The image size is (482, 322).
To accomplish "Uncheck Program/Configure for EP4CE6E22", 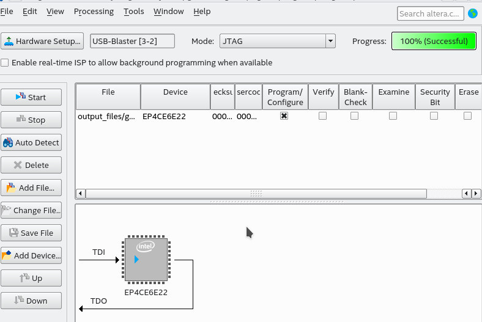I will tap(284, 116).
